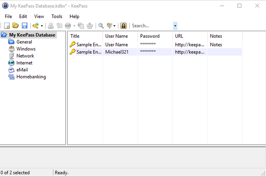Sort by the User Name column header

click(x=120, y=36)
